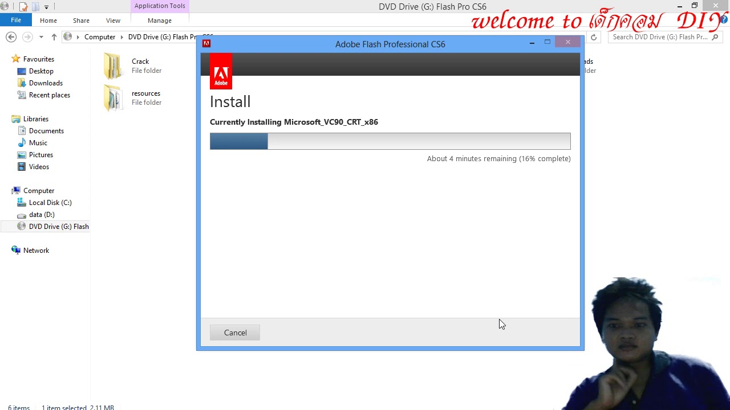
Task: Go back with the Explorer back arrow
Action: click(11, 37)
